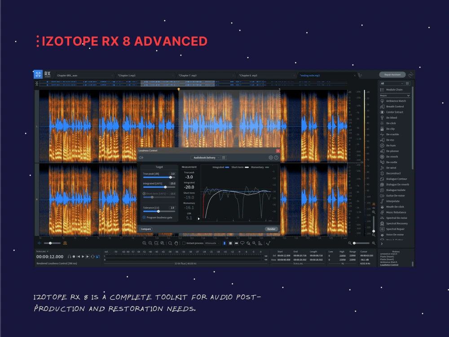
Task: Select the time selection tool
Action: (x=224, y=243)
